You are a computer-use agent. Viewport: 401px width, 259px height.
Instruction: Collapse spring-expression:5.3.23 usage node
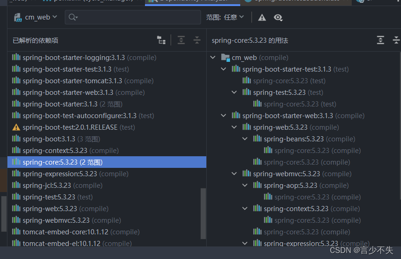pyautogui.click(x=245, y=243)
